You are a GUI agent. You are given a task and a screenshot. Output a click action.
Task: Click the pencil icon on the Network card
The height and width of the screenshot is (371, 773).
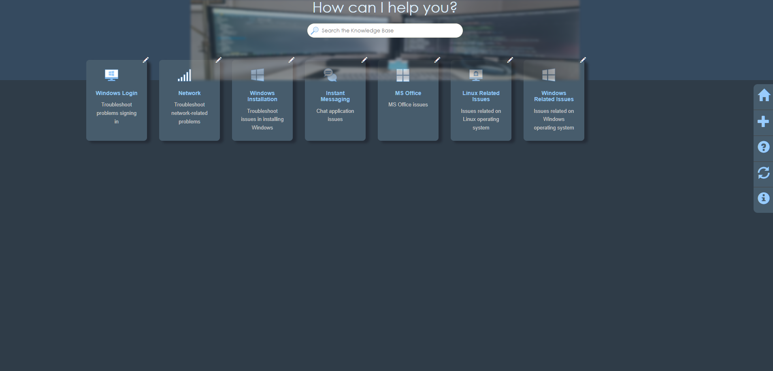219,60
